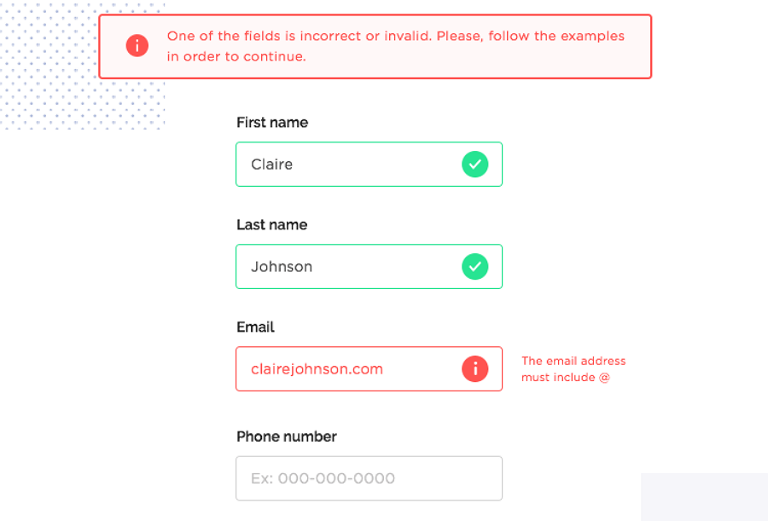This screenshot has height=521, width=768.
Task: Click the red info icon in alert banner
Action: 137,46
